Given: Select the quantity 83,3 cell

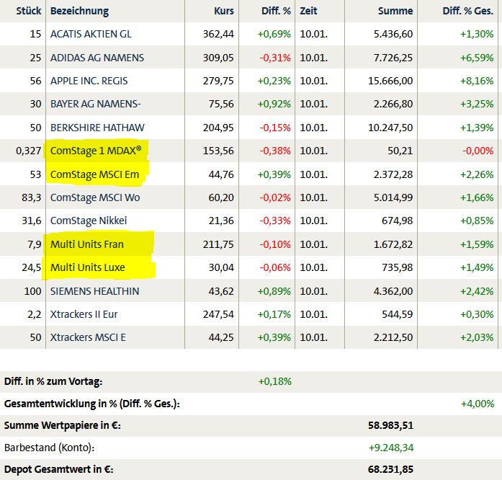Looking at the screenshot, I should pos(32,197).
